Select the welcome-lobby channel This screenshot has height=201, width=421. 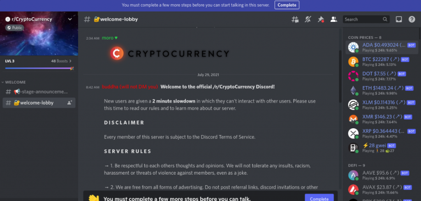click(x=39, y=103)
